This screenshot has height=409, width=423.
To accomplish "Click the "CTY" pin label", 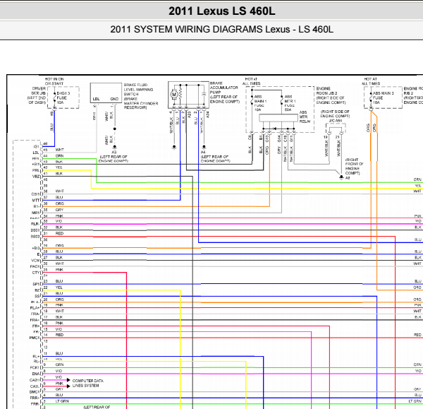I will [36, 273].
